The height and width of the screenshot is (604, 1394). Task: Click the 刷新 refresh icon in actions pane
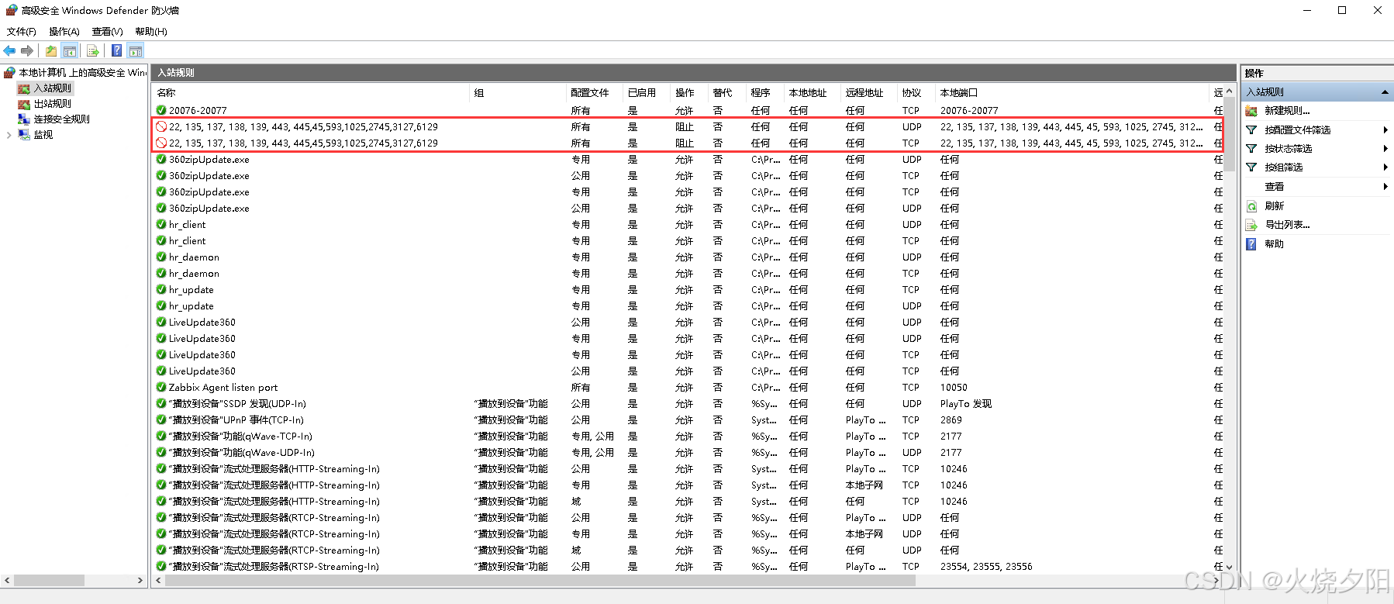coord(1251,206)
